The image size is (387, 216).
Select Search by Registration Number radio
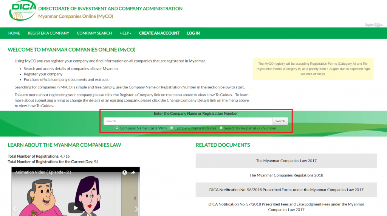click(221, 128)
